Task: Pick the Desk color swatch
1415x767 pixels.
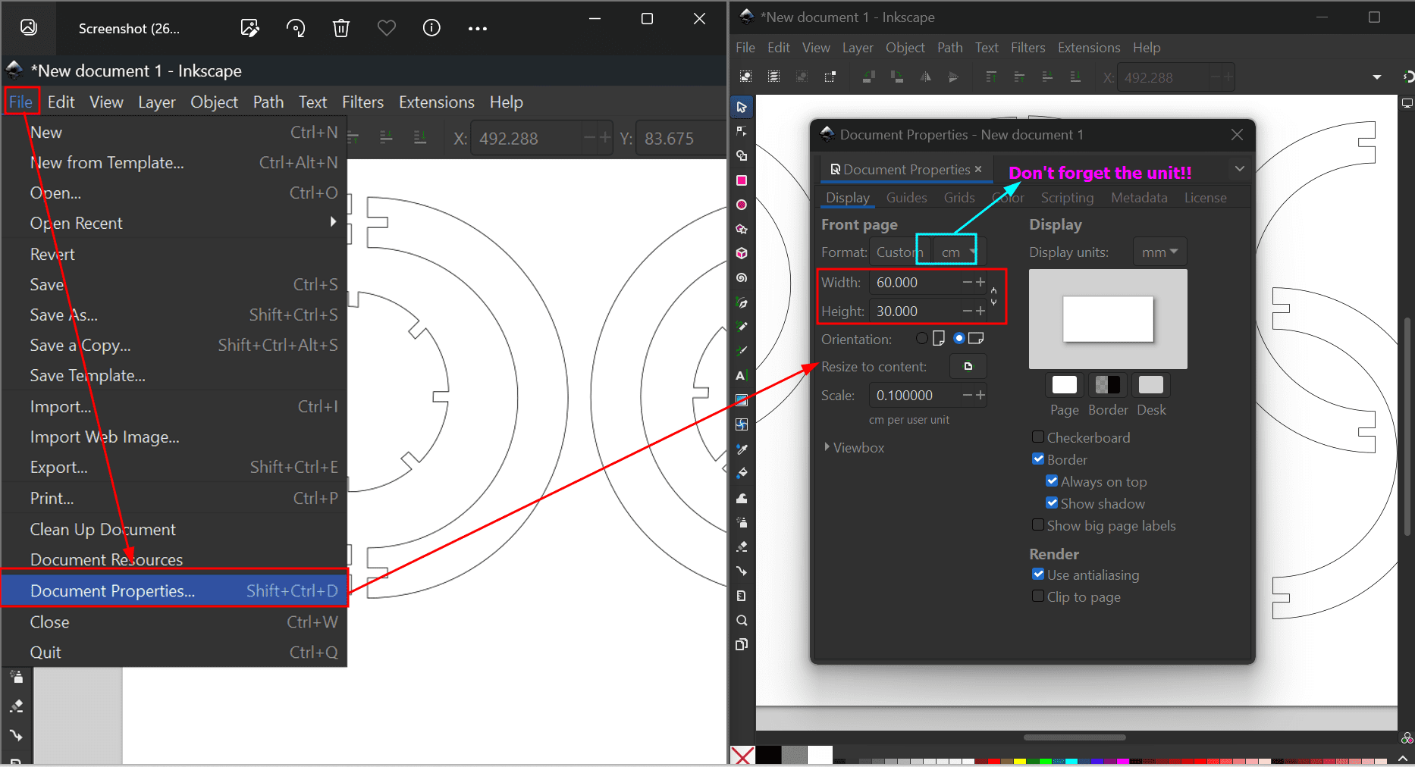Action: click(x=1151, y=385)
